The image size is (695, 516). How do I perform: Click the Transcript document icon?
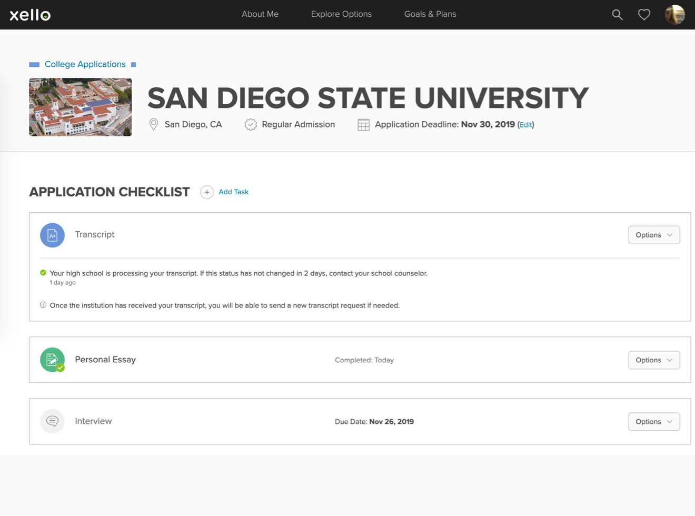(x=52, y=235)
